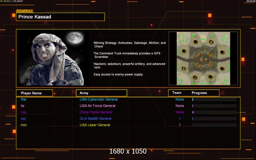Click the GENERAL label tag

click(25, 11)
